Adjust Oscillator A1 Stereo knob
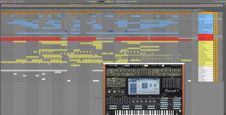 [x=129, y=71]
